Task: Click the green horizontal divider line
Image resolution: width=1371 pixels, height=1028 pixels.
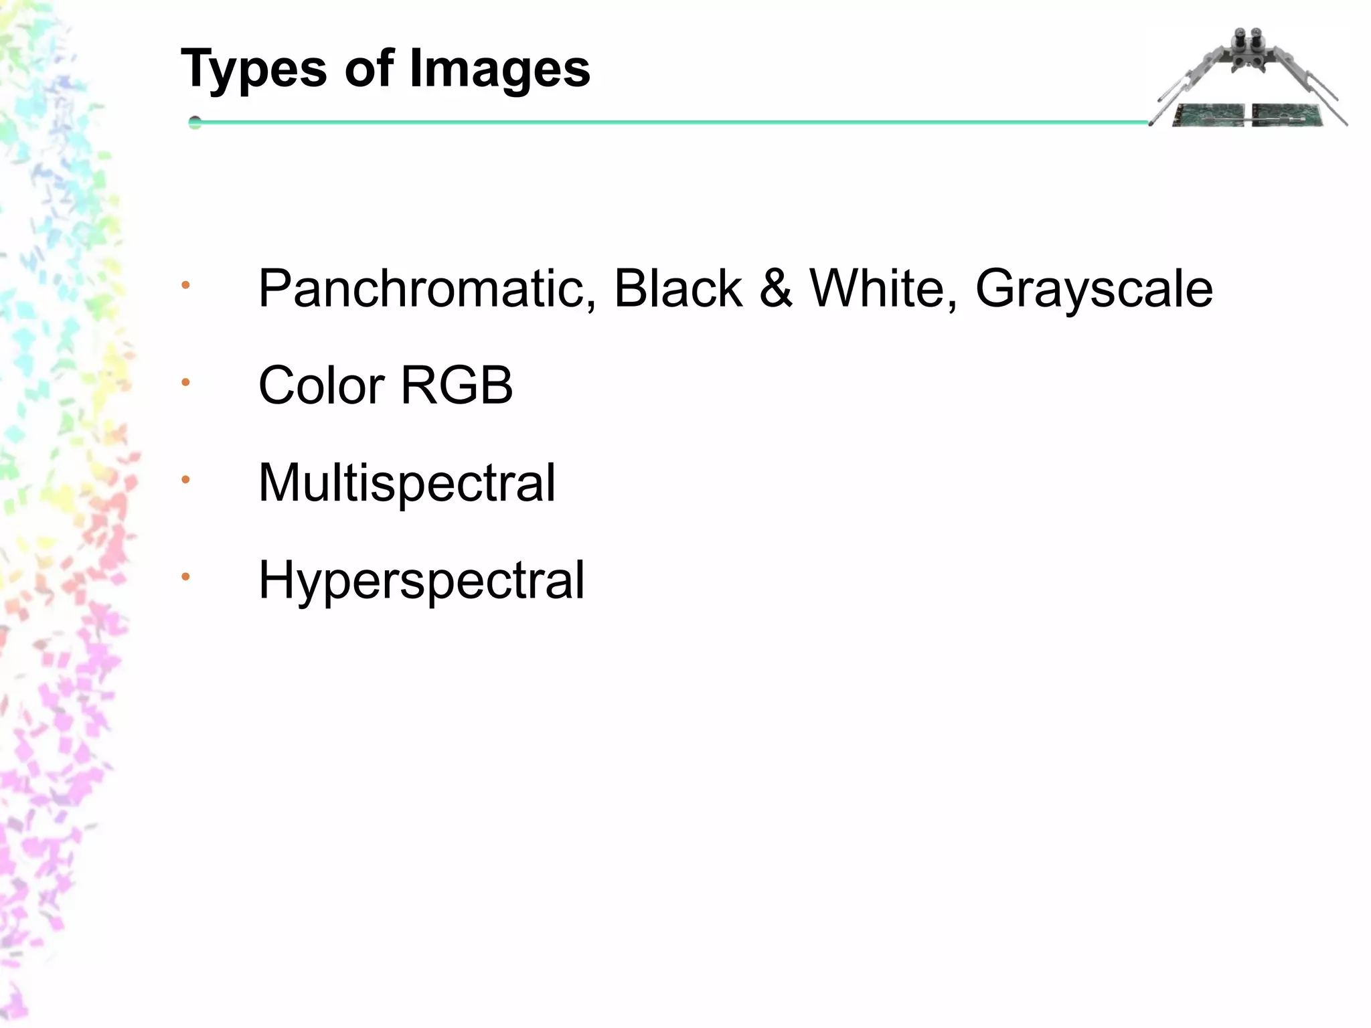Action: (669, 122)
